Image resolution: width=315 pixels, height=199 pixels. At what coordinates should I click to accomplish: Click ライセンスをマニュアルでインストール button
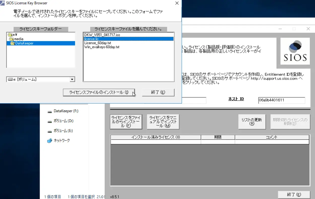point(163,122)
